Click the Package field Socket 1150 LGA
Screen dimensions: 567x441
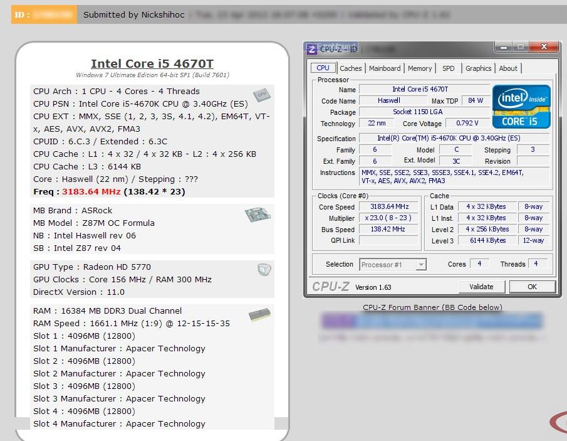pos(424,112)
